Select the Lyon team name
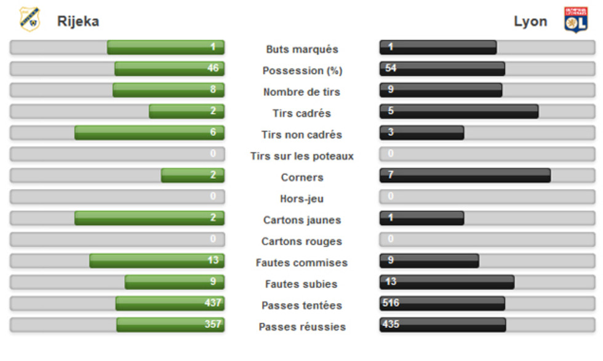This screenshot has height=361, width=603. coord(530,21)
